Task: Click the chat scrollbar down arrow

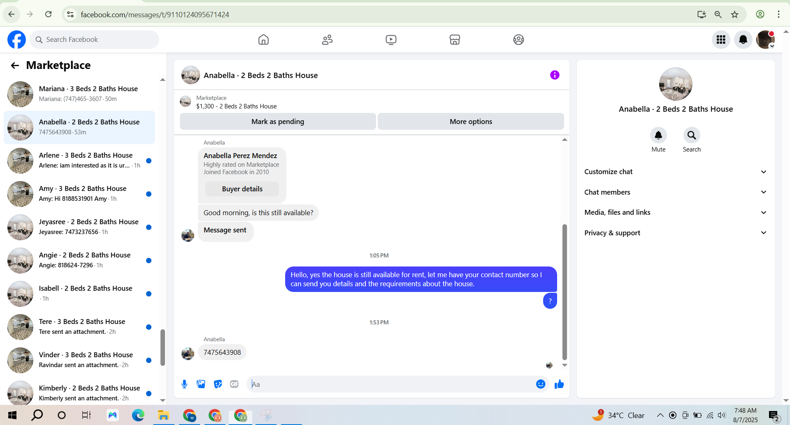Action: click(565, 365)
